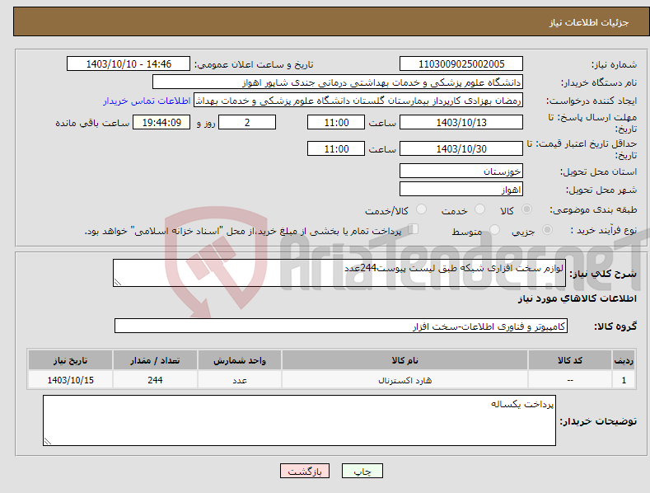Click the گروه کالا field

tap(341, 326)
